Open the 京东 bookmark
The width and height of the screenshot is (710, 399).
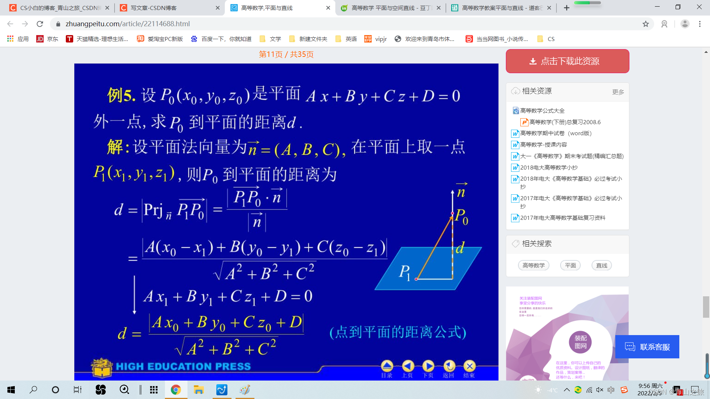pyautogui.click(x=48, y=39)
